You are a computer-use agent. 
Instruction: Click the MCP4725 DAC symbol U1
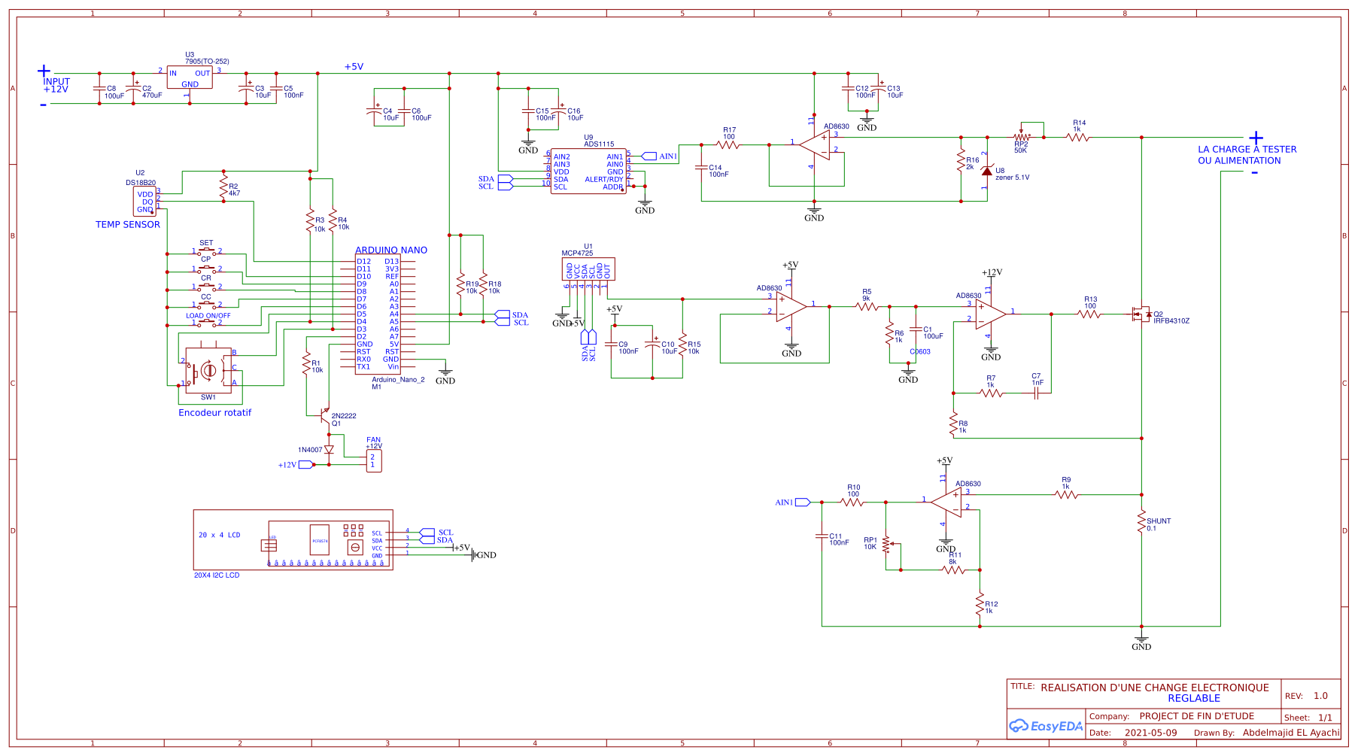pyautogui.click(x=587, y=269)
